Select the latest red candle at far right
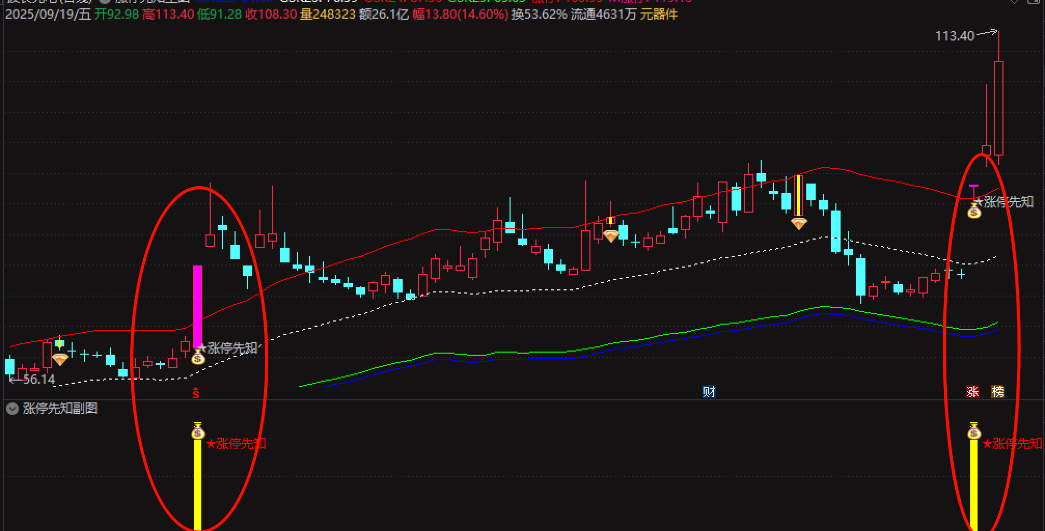Screen dimensions: 1045x531 998,108
